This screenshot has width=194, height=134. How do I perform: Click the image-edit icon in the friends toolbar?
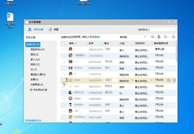point(152,37)
